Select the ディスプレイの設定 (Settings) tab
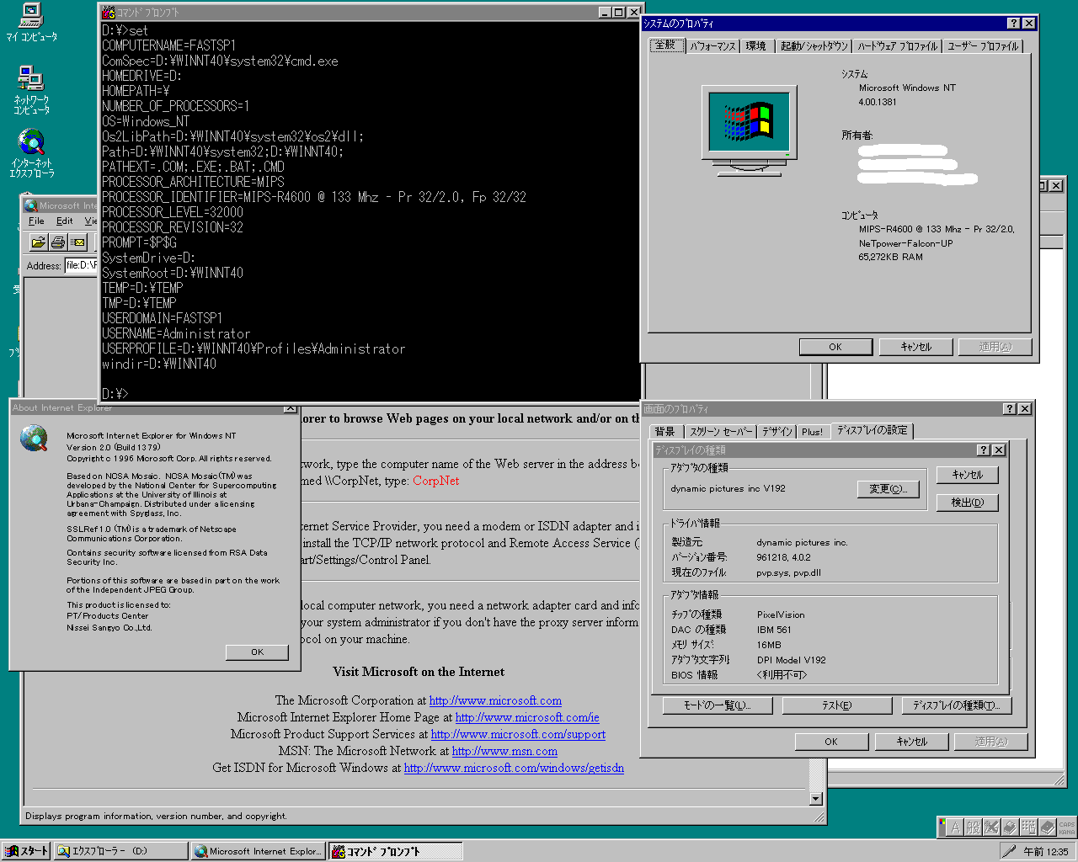1078x862 pixels. pos(873,429)
